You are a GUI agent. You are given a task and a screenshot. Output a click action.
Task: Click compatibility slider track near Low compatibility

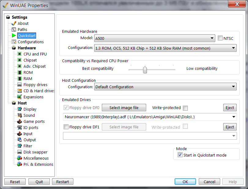[172, 70]
